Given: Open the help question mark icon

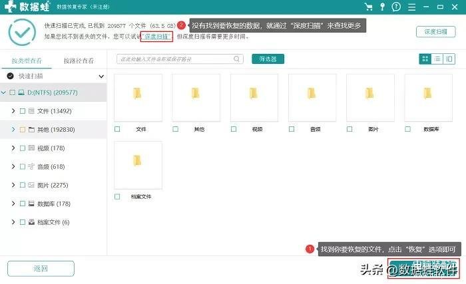Looking at the screenshot, I should (396, 7).
